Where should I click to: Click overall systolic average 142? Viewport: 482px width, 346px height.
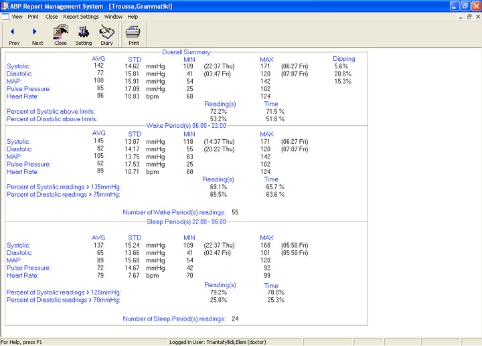[x=98, y=65]
